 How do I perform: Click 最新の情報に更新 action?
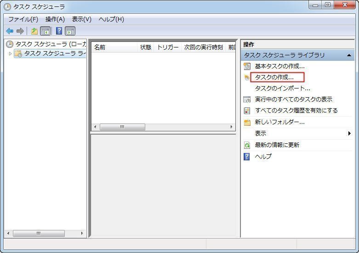click(x=277, y=145)
